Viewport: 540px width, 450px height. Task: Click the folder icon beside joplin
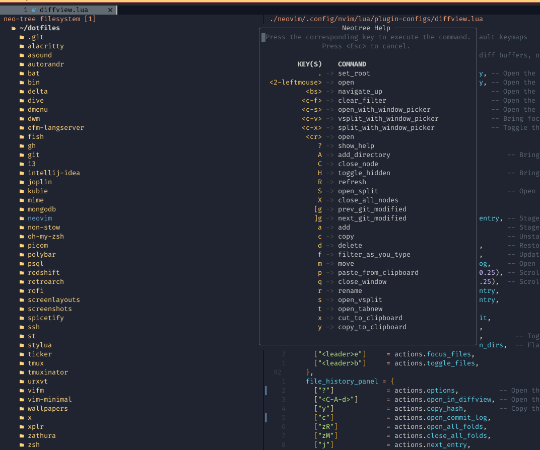click(x=22, y=182)
